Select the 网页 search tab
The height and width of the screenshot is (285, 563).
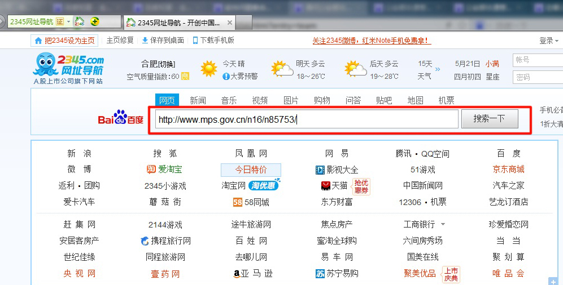click(x=167, y=100)
